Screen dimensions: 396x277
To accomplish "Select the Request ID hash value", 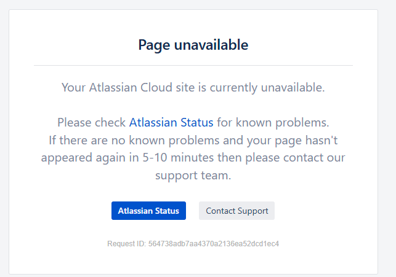I will (x=214, y=244).
